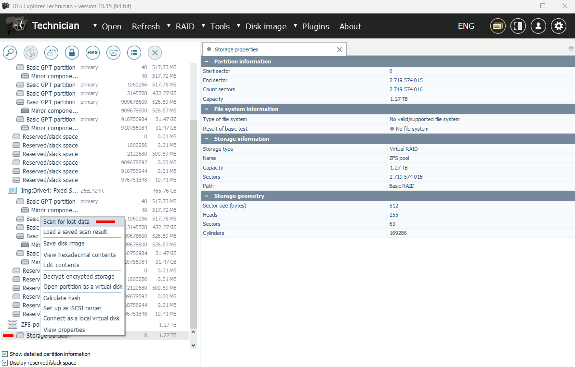Switch language by clicking ENG

(466, 26)
